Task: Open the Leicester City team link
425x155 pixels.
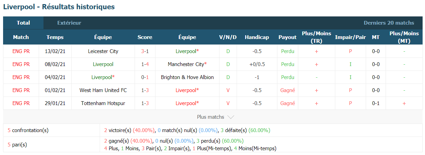Action: tap(103, 51)
